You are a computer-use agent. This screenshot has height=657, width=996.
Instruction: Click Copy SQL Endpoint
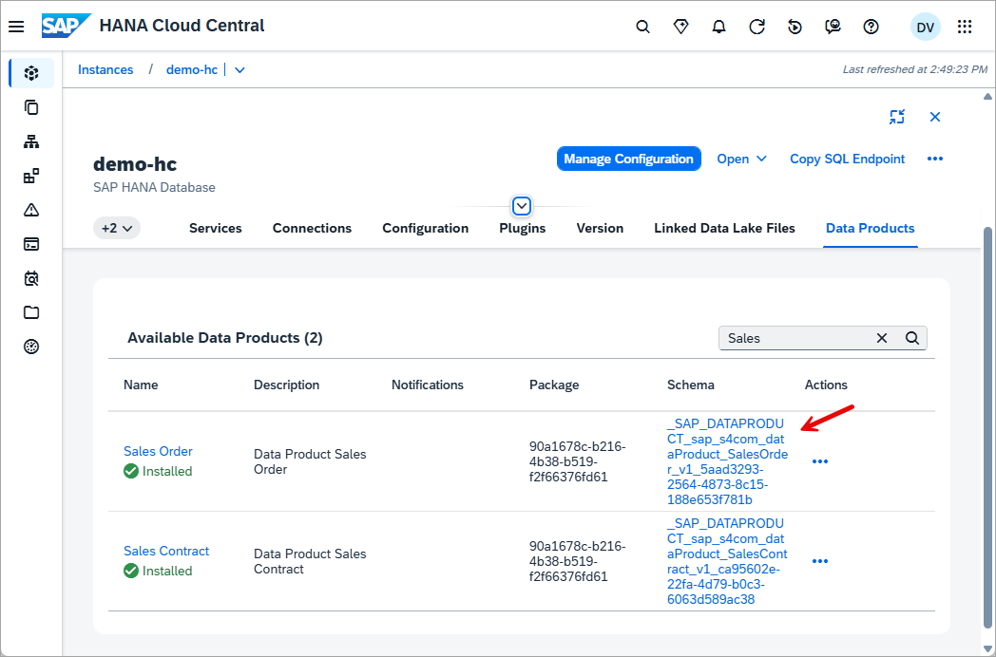click(848, 159)
